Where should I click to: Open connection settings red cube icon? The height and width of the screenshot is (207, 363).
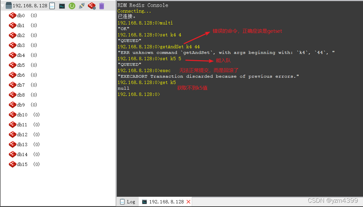(92, 6)
